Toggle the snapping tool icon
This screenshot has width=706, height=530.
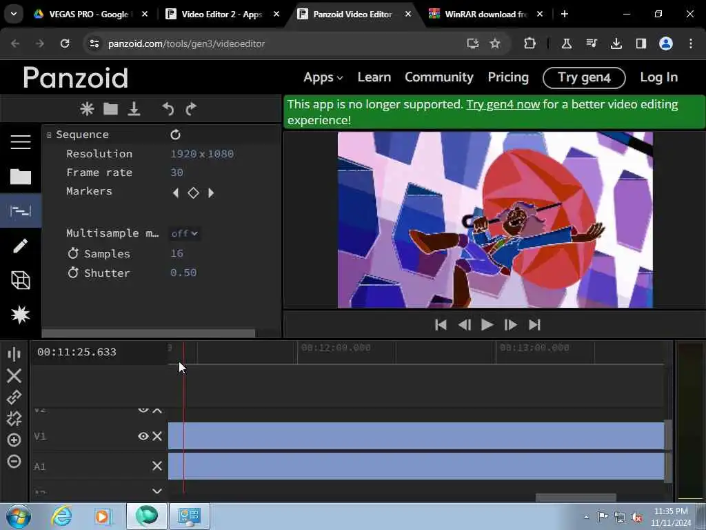pyautogui.click(x=14, y=419)
